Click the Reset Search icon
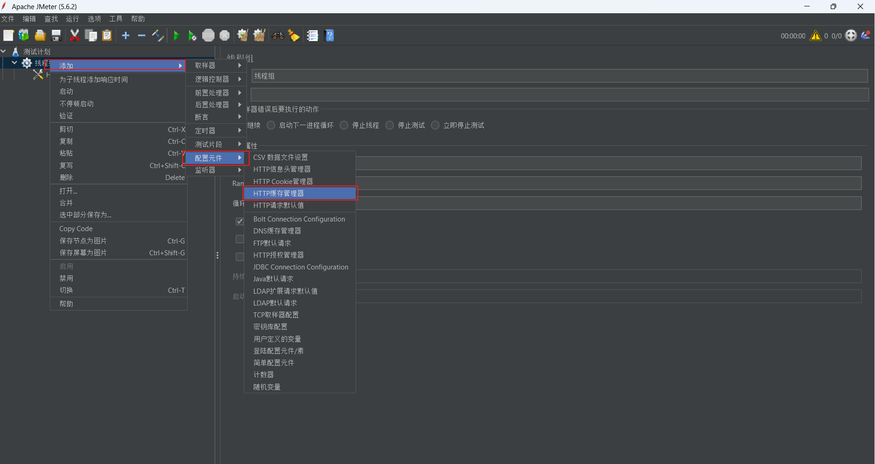Image resolution: width=875 pixels, height=464 pixels. coord(294,35)
